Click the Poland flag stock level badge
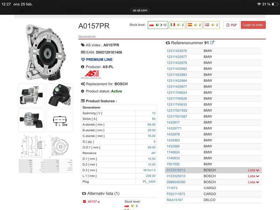The width and height of the screenshot is (280, 210). tap(158, 25)
